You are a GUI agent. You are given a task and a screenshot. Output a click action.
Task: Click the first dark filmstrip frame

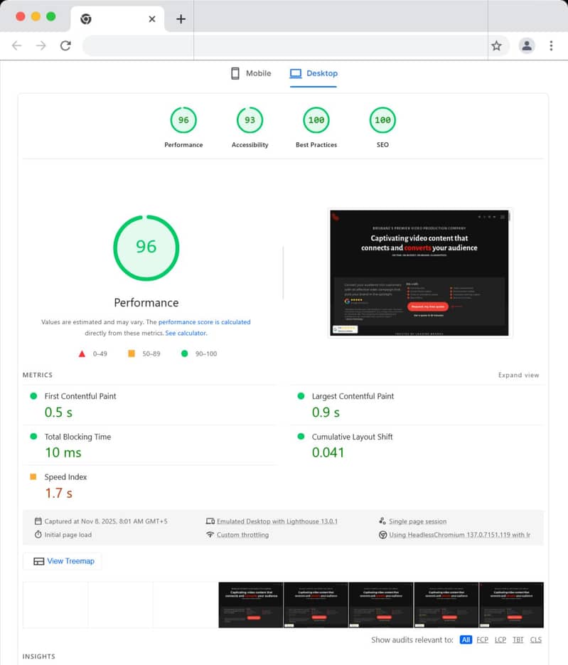pyautogui.click(x=251, y=605)
